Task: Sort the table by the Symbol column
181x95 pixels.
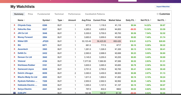Action: 47,20
